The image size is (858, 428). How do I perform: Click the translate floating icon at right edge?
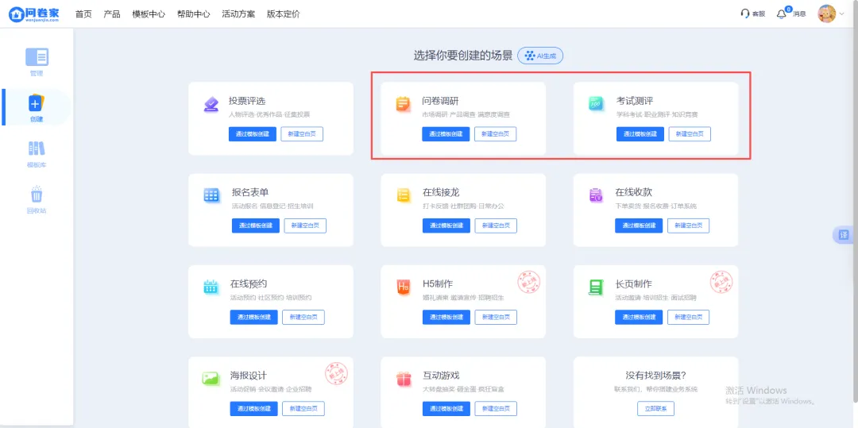[844, 235]
